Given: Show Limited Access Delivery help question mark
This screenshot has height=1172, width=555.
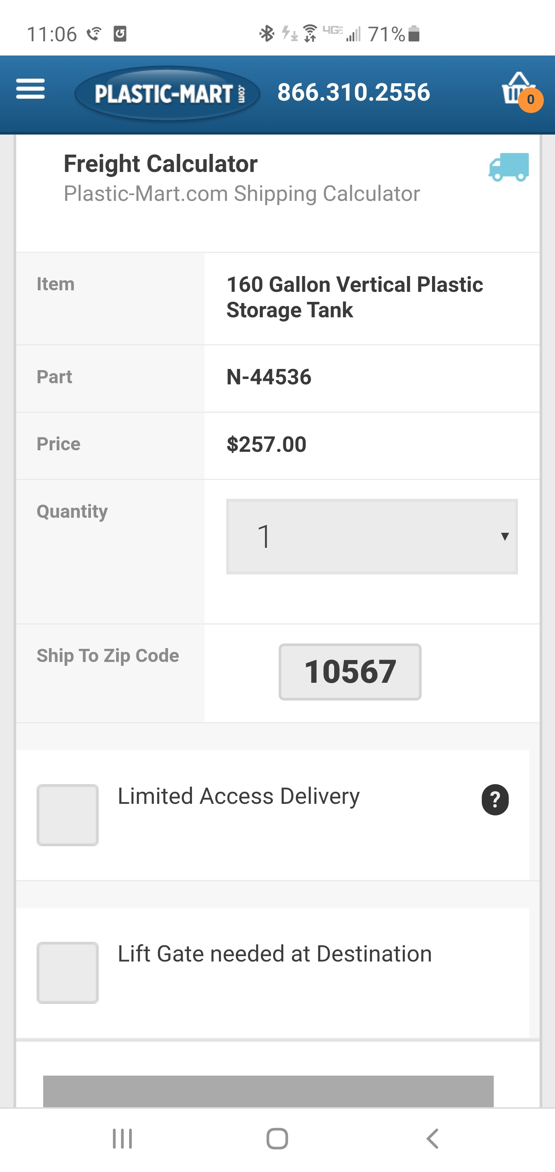Looking at the screenshot, I should (495, 799).
